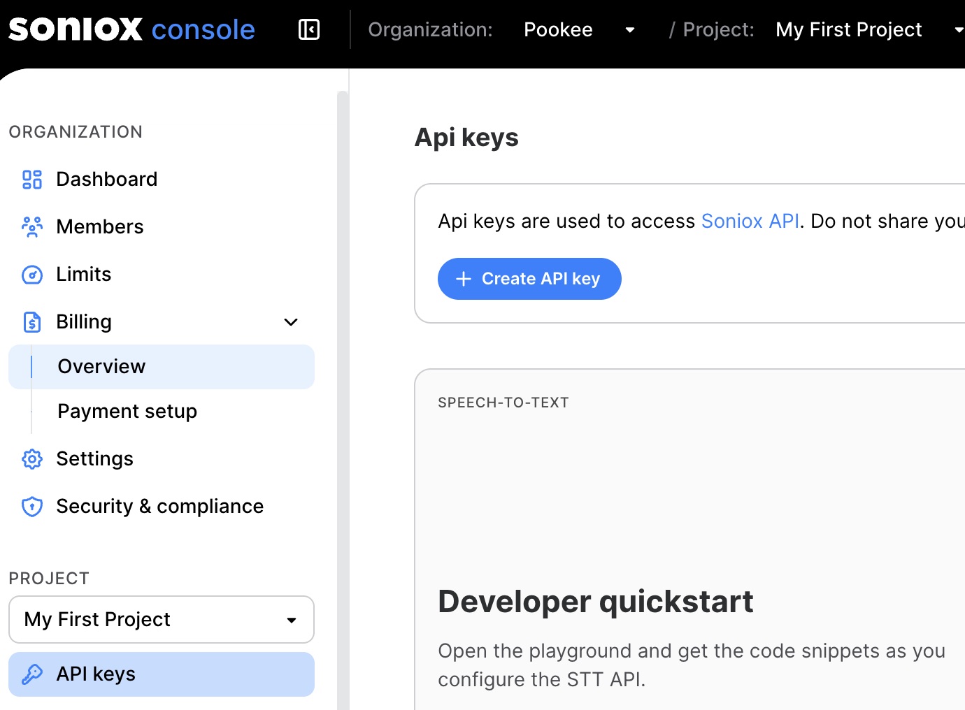The width and height of the screenshot is (965, 710).
Task: Open the Dashboard page
Action: tap(162, 180)
